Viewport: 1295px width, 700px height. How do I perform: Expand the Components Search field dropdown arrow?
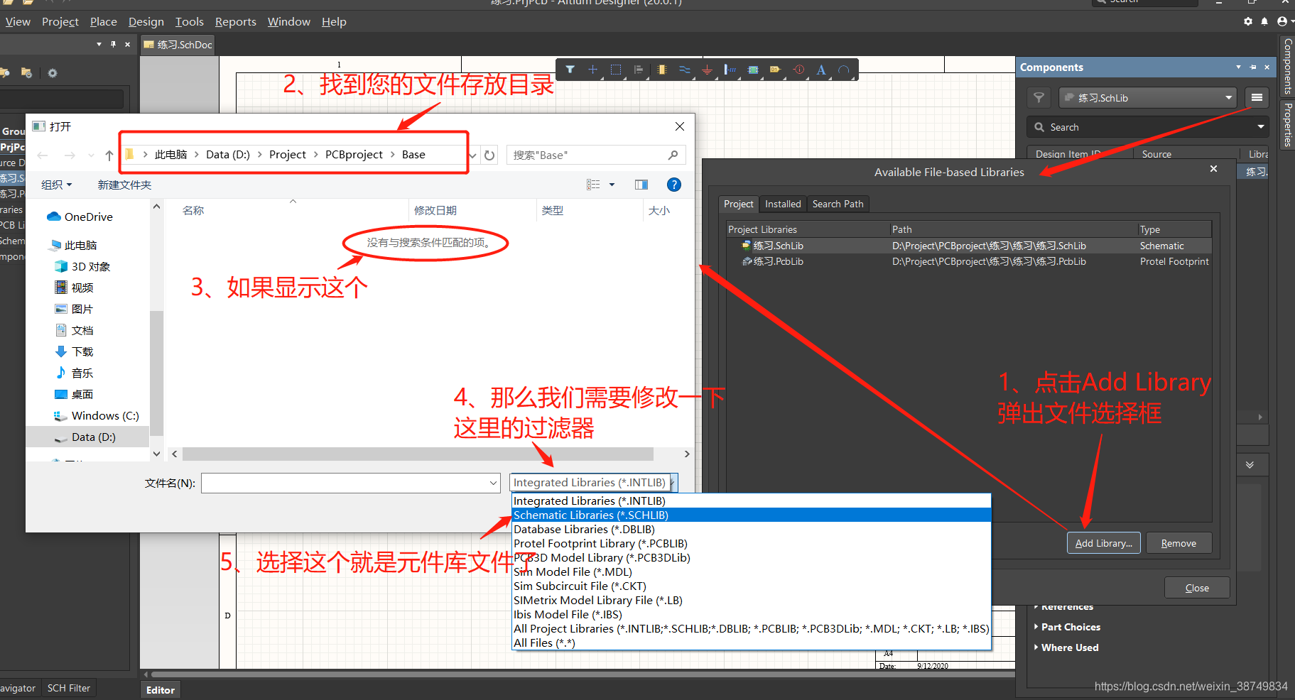(x=1261, y=127)
